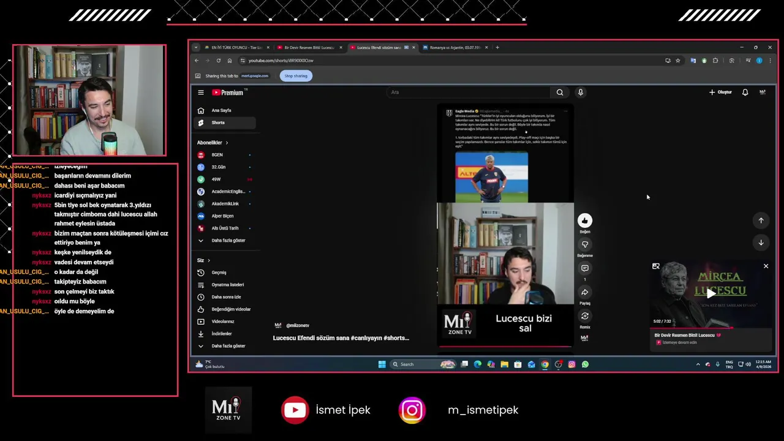
Task: Open Daha sonra izle list
Action: tap(225, 297)
